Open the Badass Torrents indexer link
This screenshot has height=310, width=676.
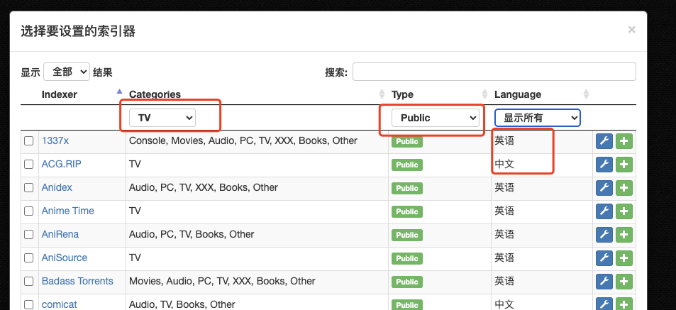pyautogui.click(x=77, y=281)
